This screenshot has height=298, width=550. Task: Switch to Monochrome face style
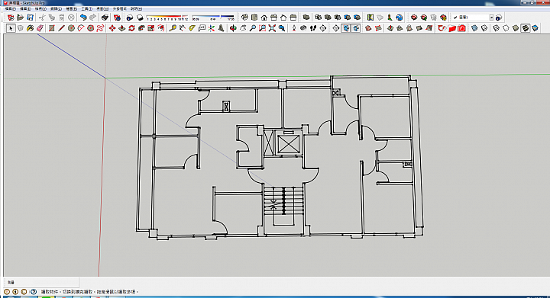535,28
